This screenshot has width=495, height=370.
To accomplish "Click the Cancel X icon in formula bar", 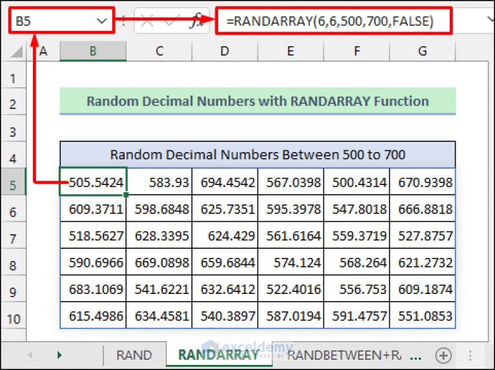I will [x=147, y=21].
